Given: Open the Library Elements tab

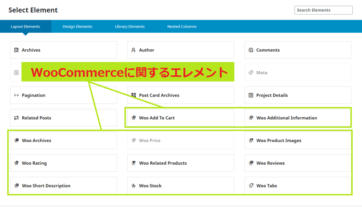Looking at the screenshot, I should (130, 26).
